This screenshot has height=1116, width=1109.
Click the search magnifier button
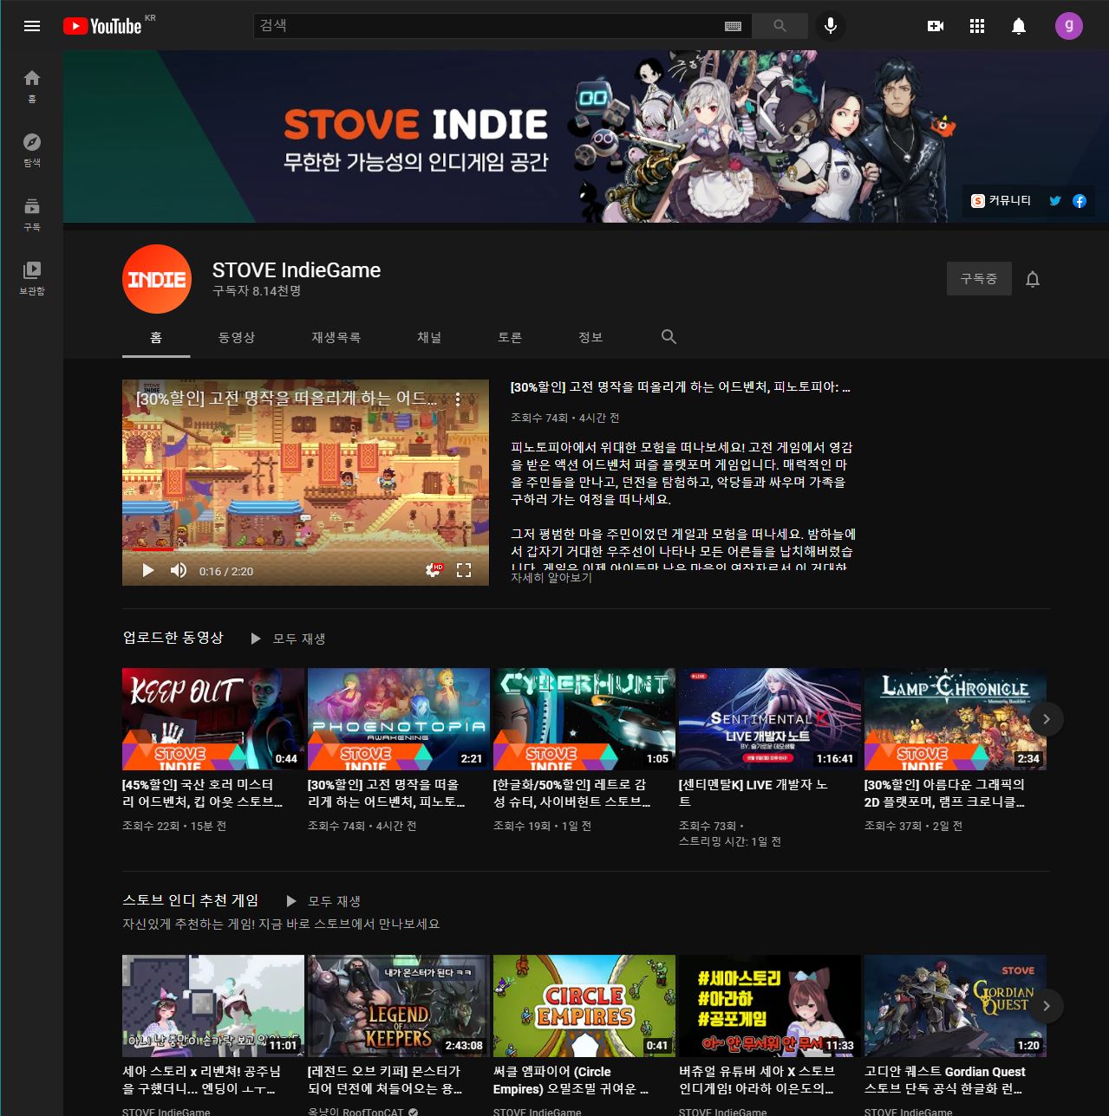(x=780, y=26)
